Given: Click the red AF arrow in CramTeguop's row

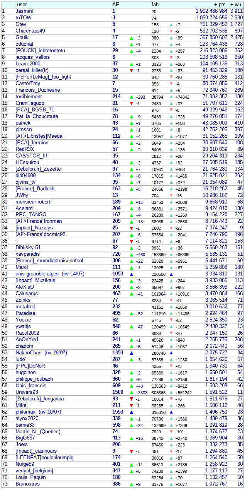Looking at the screenshot, I should (132, 103).
